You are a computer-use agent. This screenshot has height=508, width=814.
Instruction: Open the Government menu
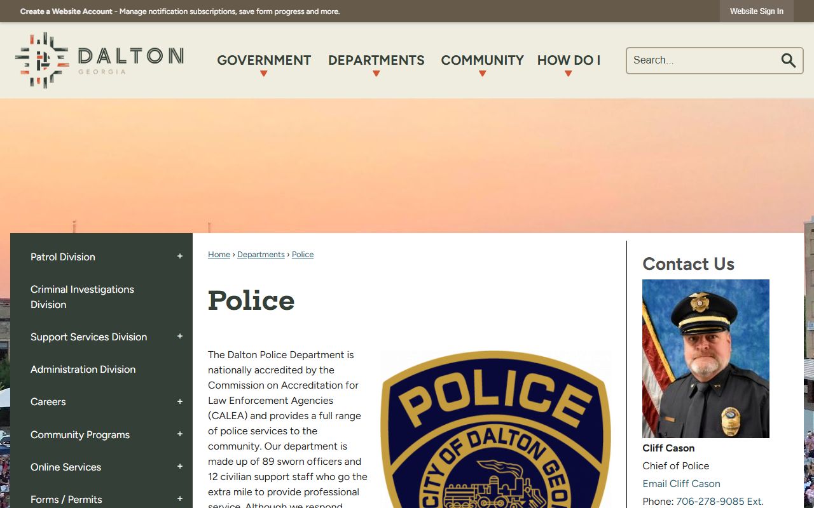(x=264, y=60)
